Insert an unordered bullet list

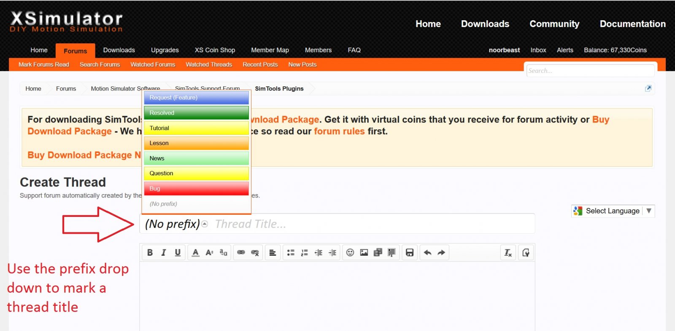291,253
